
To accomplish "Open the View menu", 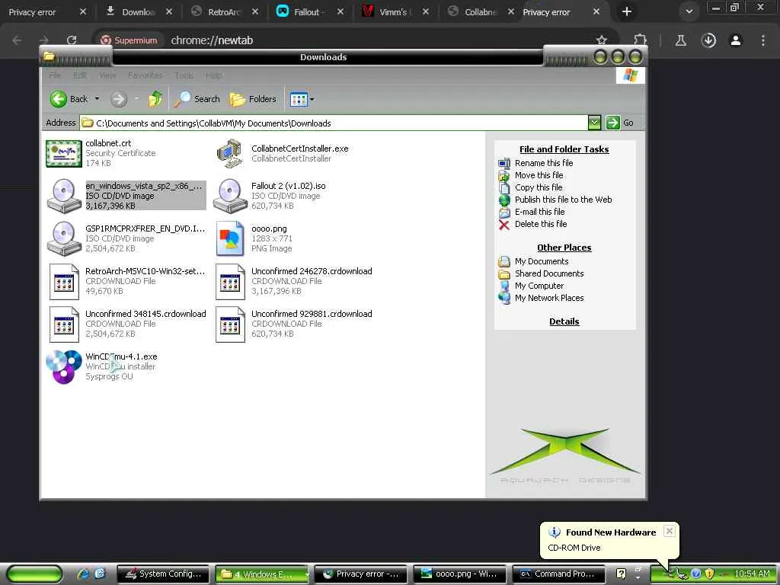I will 107,75.
